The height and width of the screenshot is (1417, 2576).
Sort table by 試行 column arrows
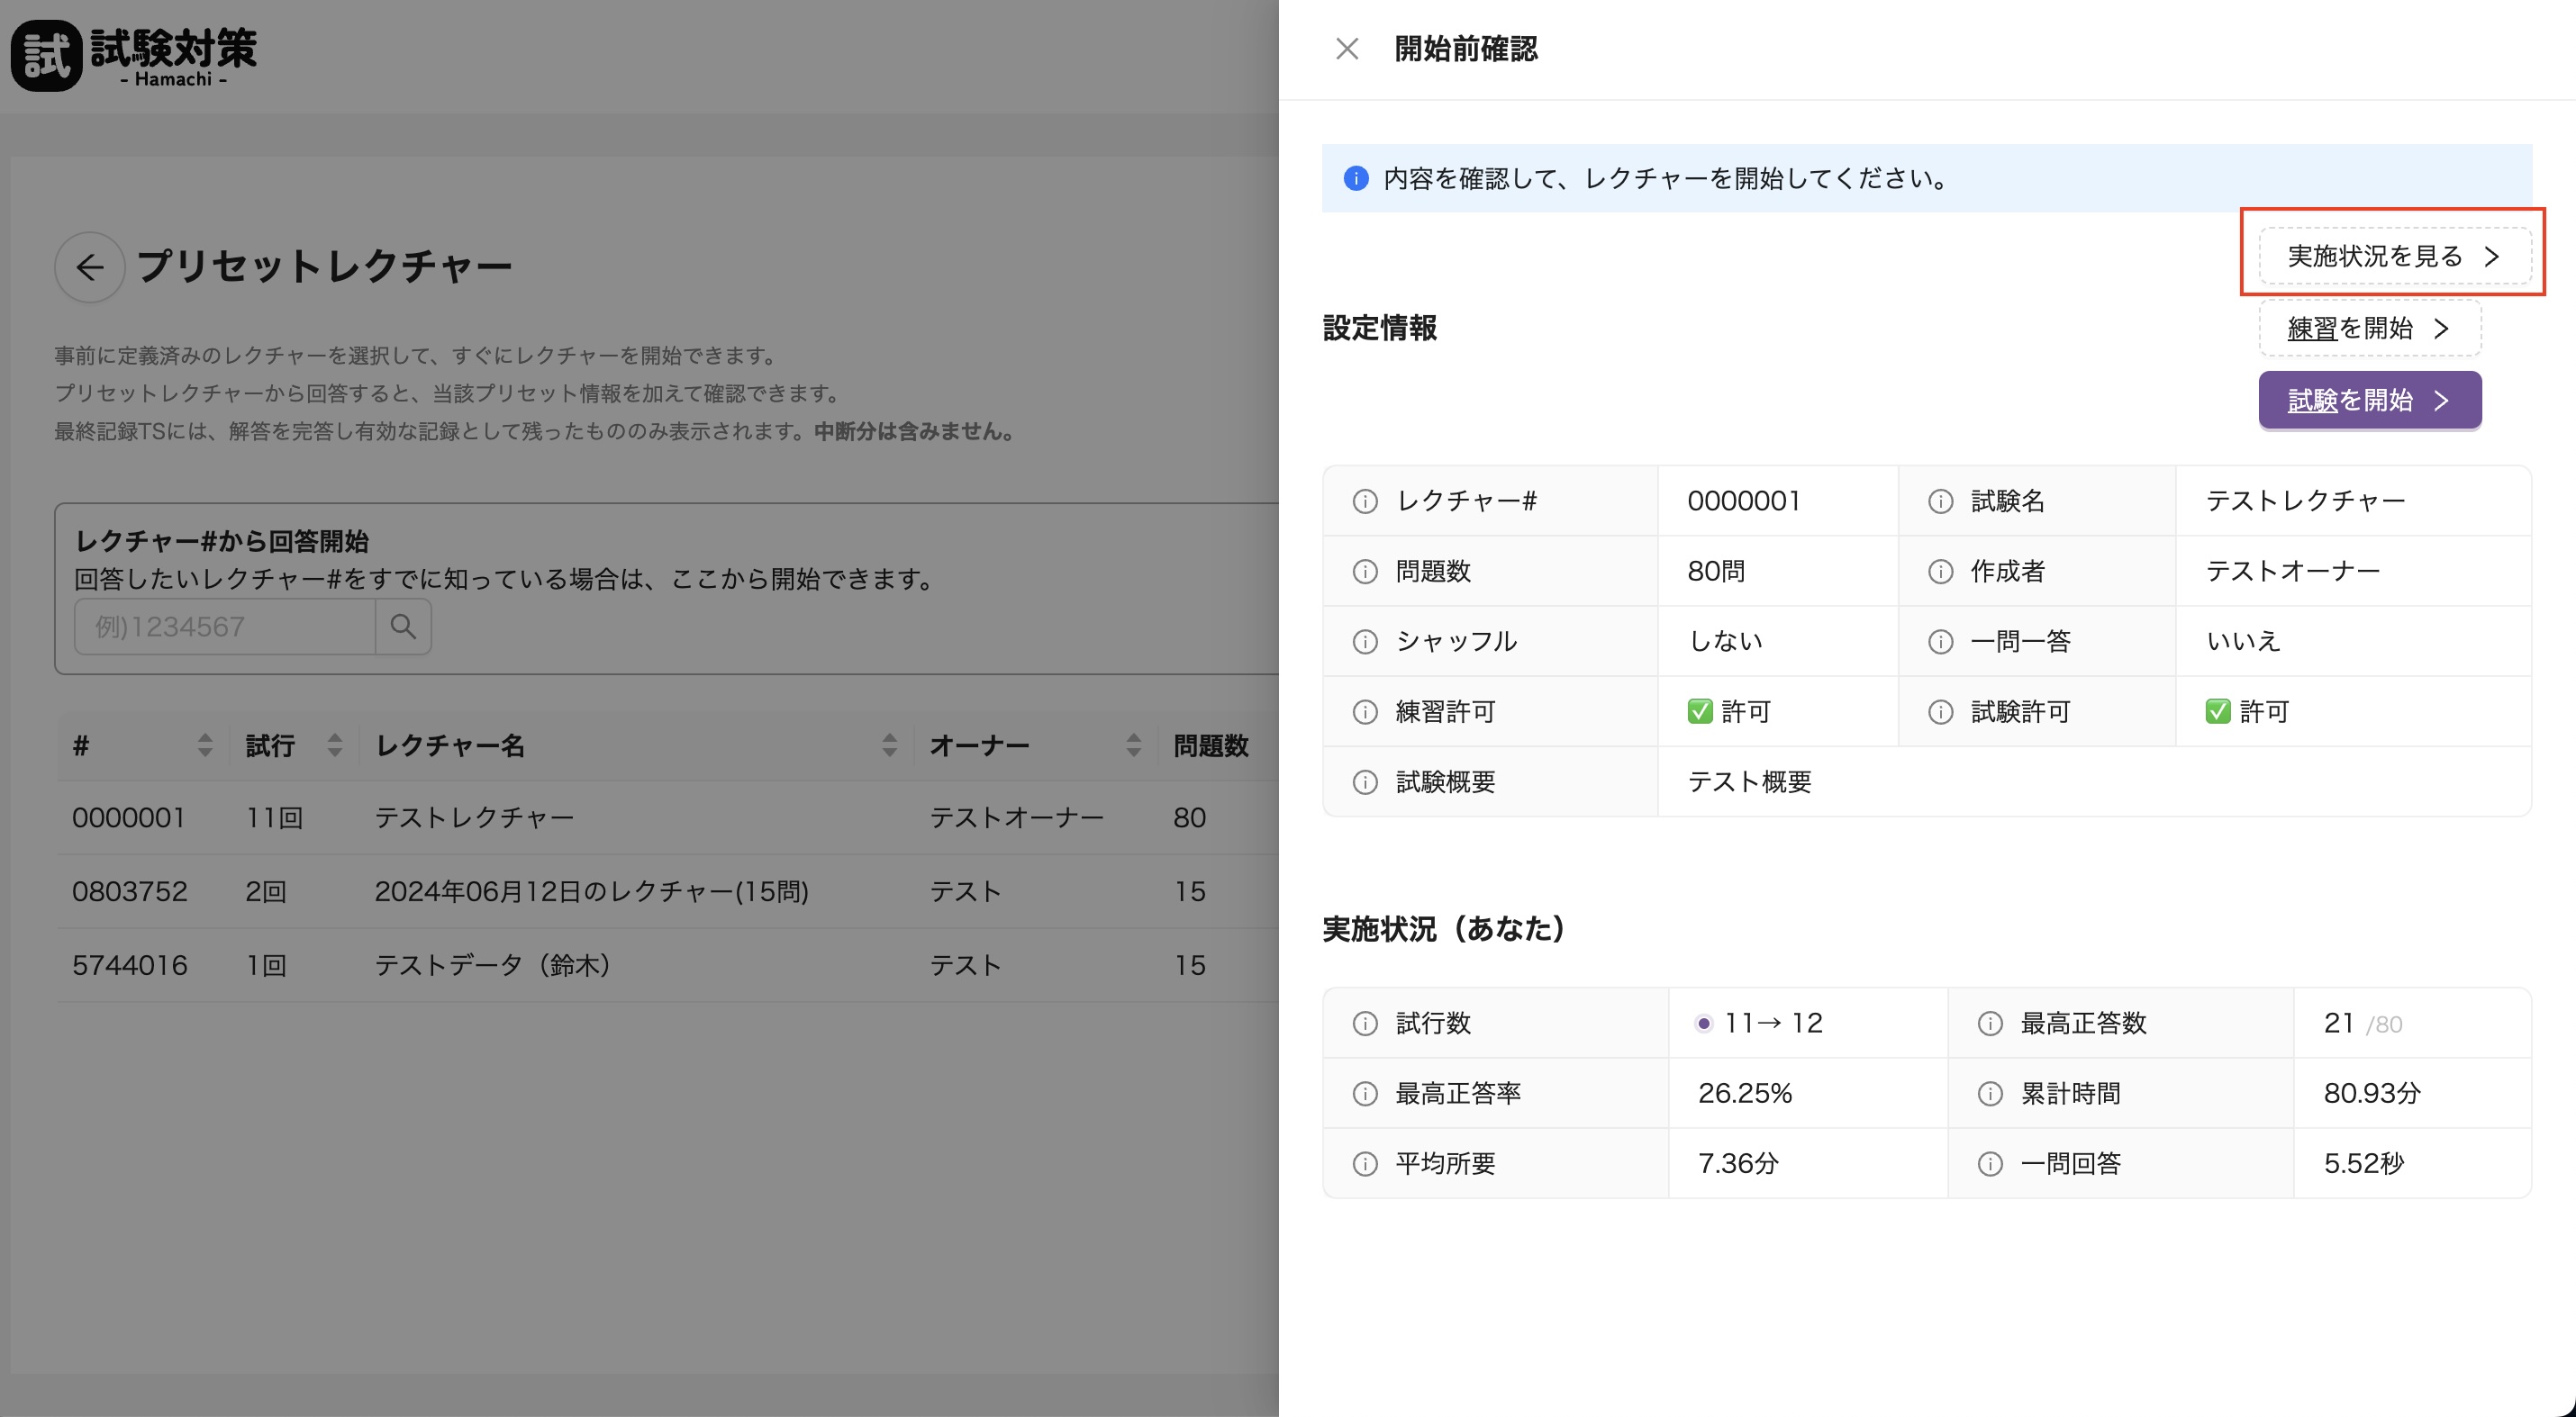(335, 745)
